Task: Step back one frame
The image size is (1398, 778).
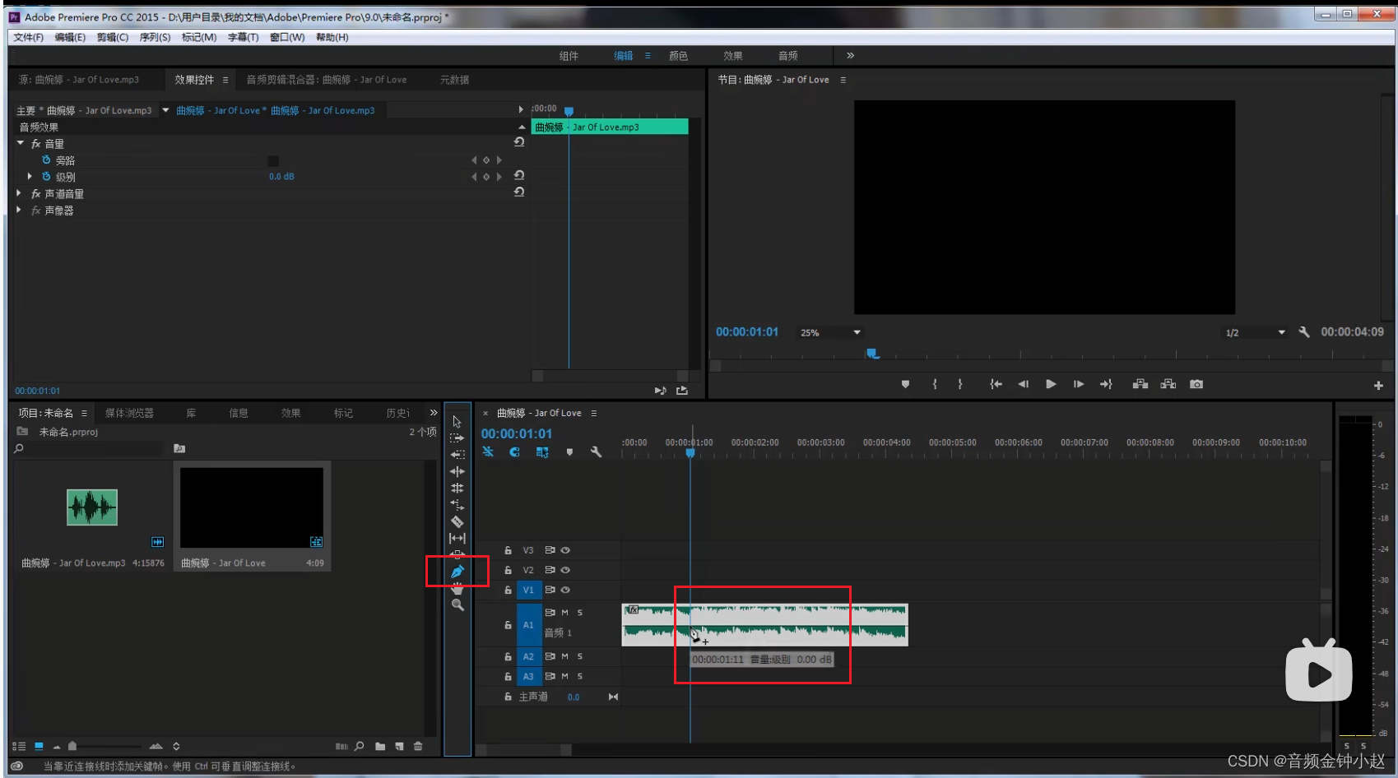Action: [1023, 384]
